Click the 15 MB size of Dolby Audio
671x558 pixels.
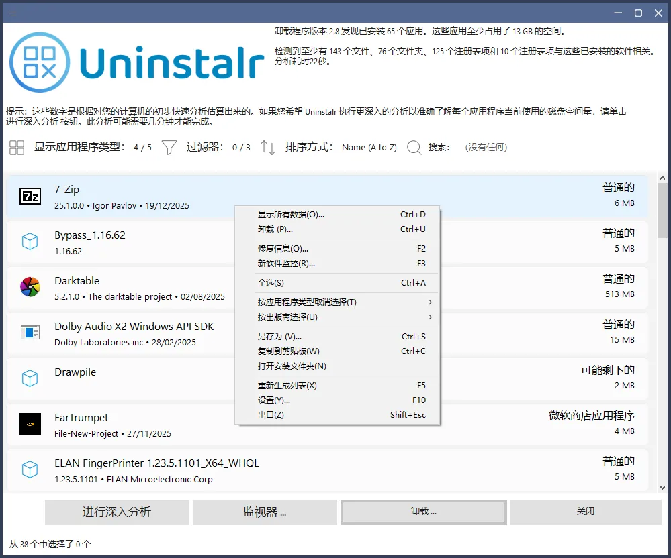tap(622, 340)
